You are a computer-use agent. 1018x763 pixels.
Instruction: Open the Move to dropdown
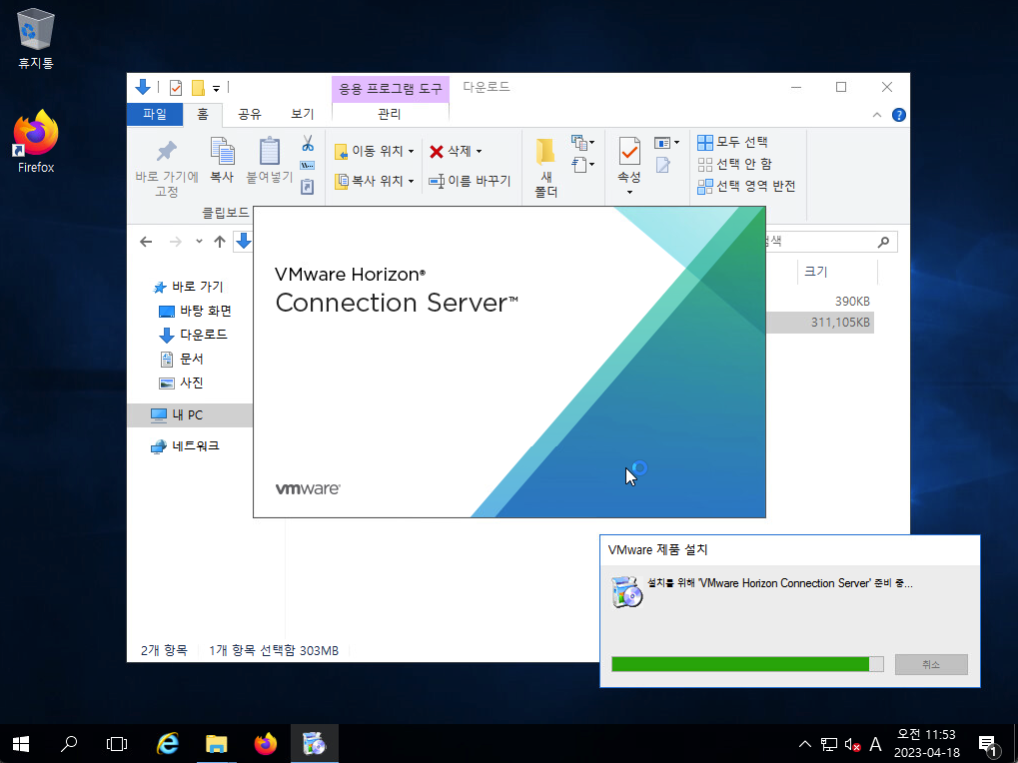[x=375, y=151]
